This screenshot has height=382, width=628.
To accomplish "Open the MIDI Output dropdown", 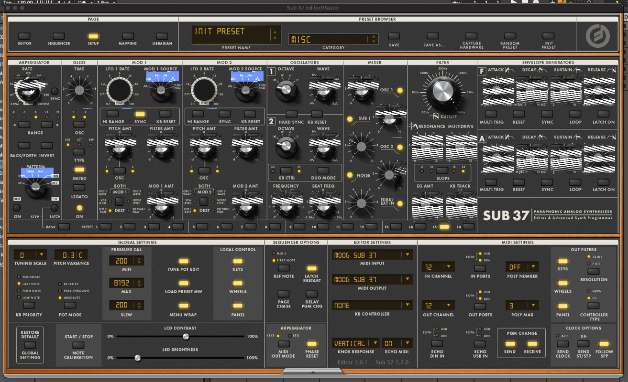I will point(372,279).
